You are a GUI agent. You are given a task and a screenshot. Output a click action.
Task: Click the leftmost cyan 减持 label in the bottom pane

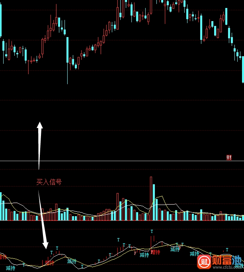click(11, 268)
